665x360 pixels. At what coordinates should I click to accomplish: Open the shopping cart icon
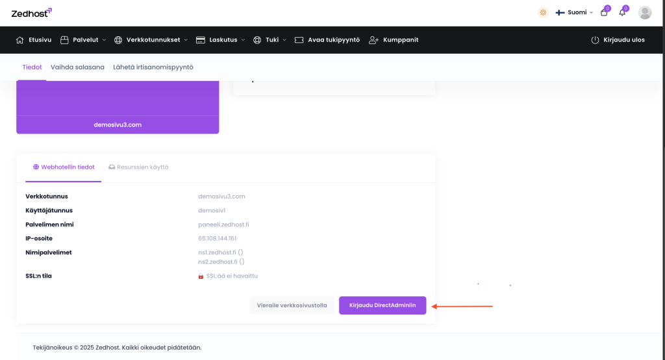click(x=604, y=12)
